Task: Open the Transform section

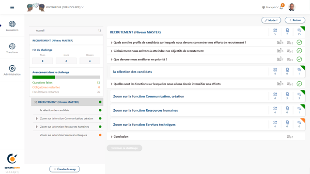Action: 12,48
